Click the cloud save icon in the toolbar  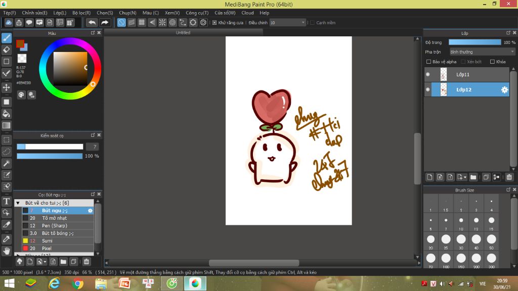click(9, 22)
